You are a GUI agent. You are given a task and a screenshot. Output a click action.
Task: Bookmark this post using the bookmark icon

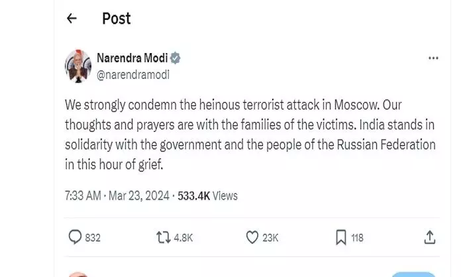point(340,237)
